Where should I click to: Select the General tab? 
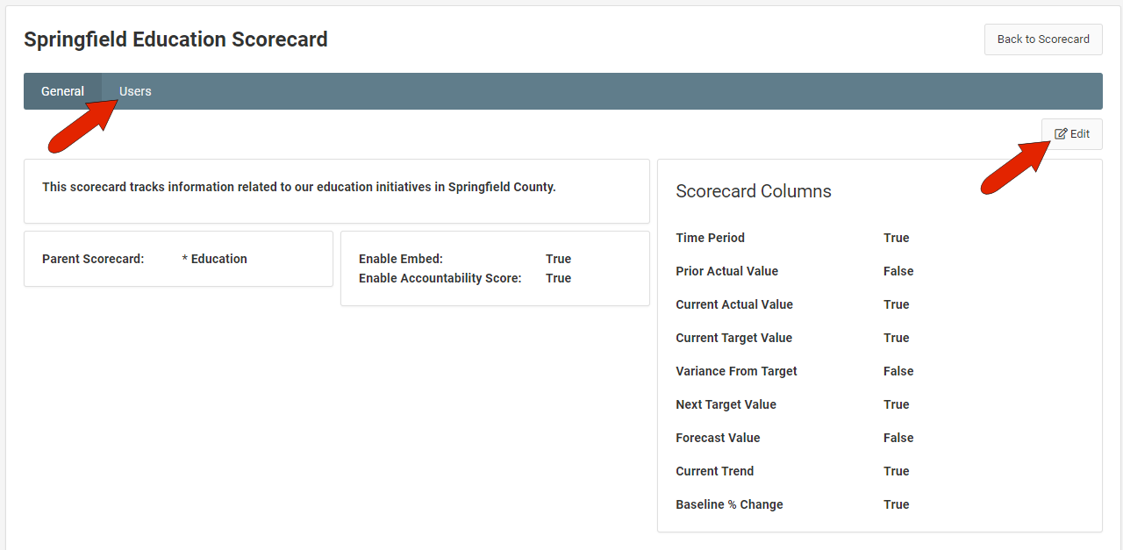[x=62, y=91]
